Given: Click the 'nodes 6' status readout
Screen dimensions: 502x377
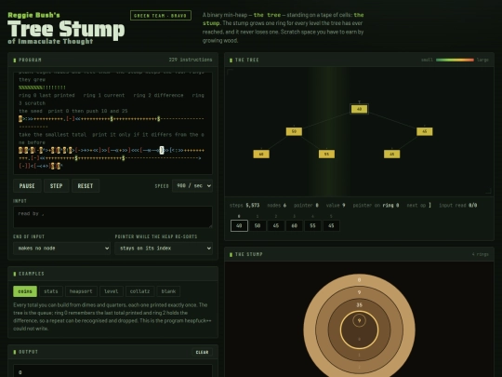Looking at the screenshot, I should (277, 205).
